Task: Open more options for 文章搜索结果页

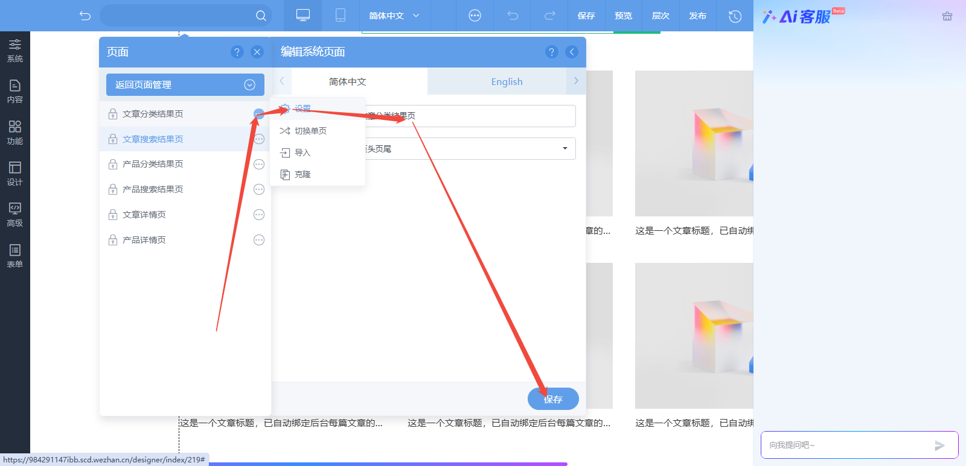Action: [x=259, y=139]
